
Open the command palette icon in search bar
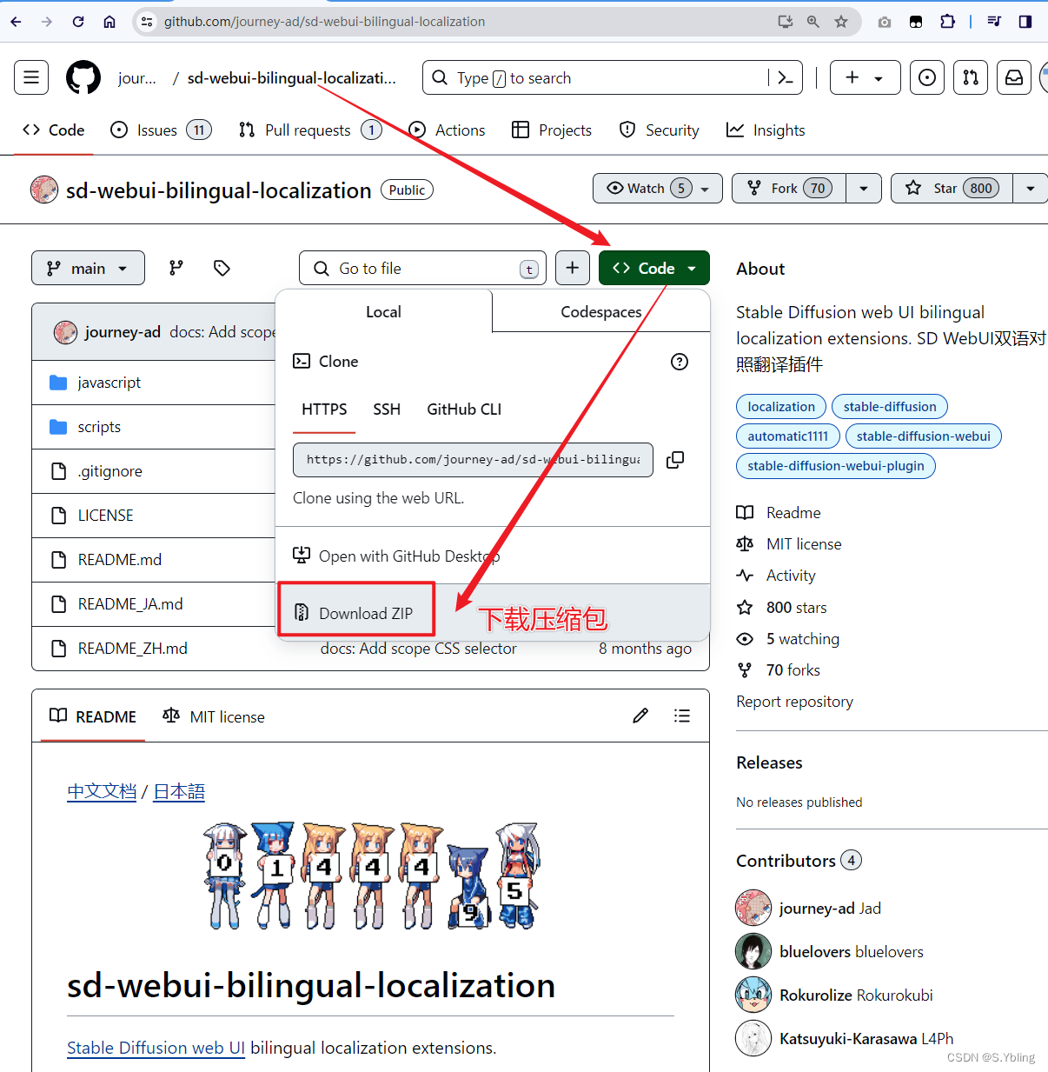click(x=786, y=78)
